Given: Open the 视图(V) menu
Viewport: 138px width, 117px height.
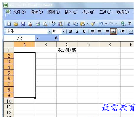Looking at the screenshot, I should click(54, 12).
